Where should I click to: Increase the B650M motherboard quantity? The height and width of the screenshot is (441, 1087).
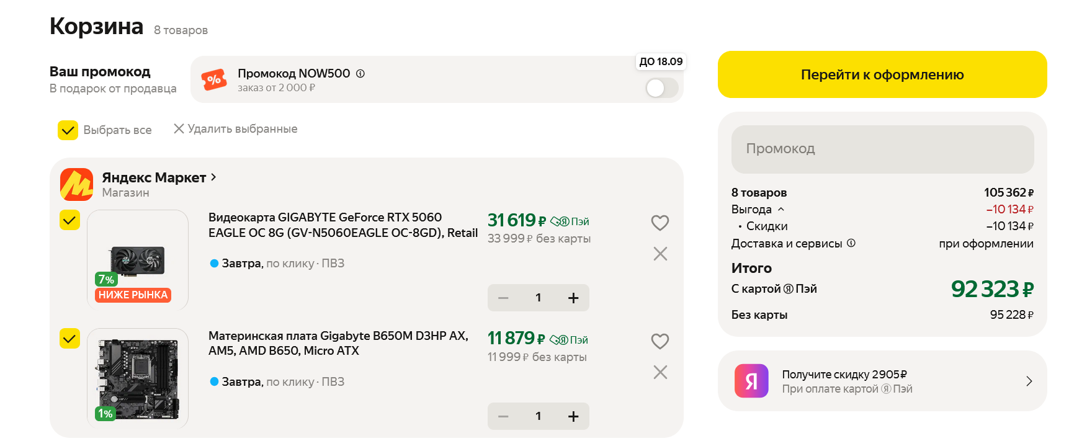tap(573, 417)
